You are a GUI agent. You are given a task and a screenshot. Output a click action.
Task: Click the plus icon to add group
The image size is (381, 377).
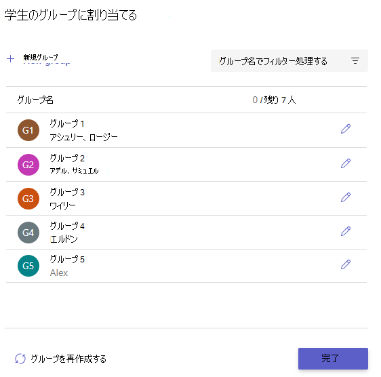point(10,58)
